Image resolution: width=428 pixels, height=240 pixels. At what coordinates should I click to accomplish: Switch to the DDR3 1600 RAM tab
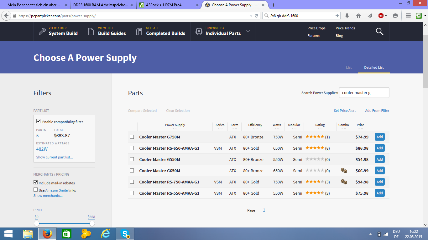coord(103,5)
